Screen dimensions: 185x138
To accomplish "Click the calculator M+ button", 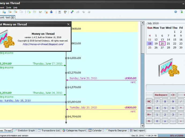I will 149,115.
